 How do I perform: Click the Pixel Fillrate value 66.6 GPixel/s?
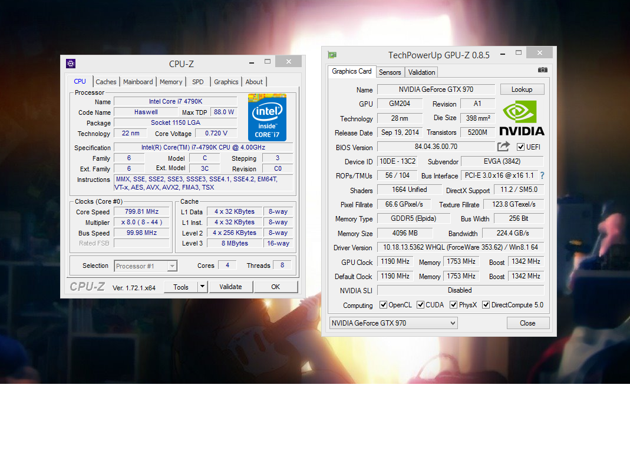[404, 204]
